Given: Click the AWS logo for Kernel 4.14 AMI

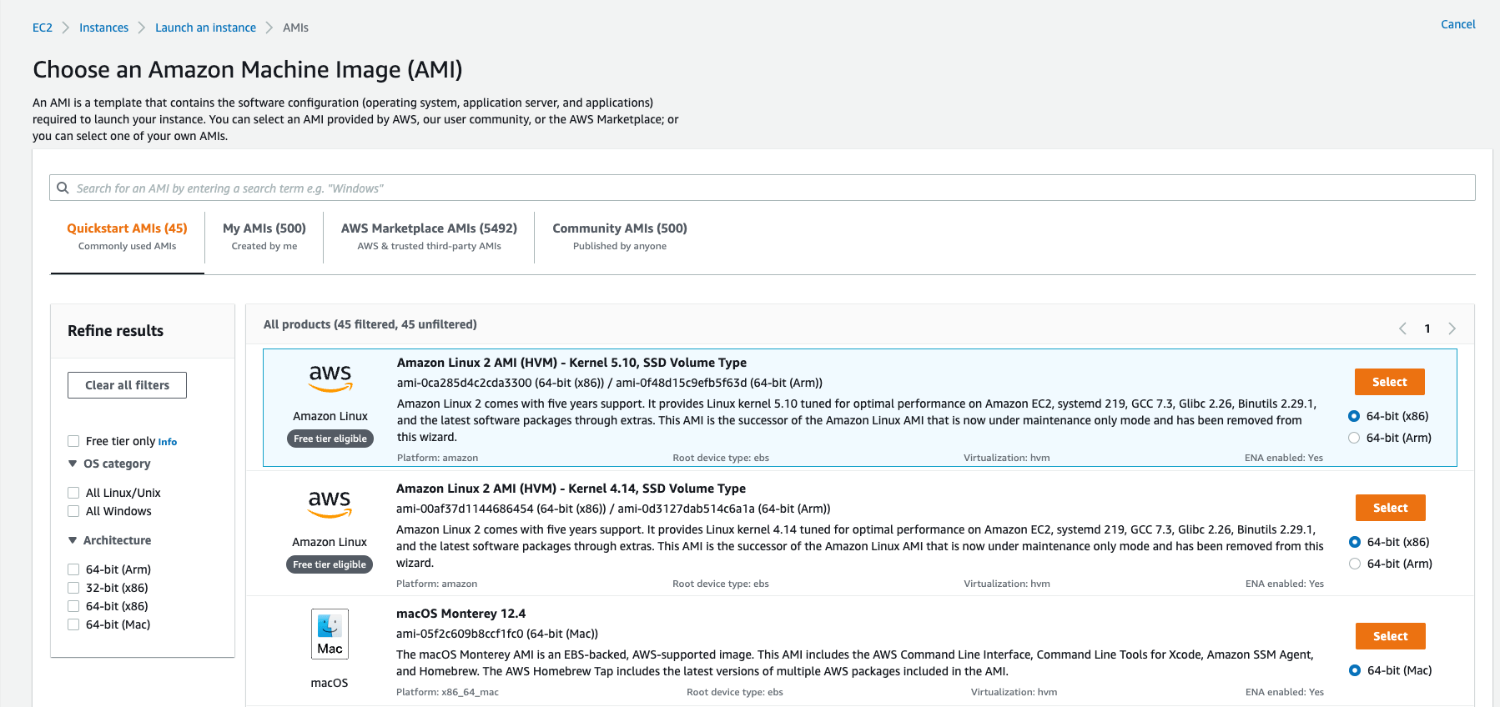Looking at the screenshot, I should point(330,504).
